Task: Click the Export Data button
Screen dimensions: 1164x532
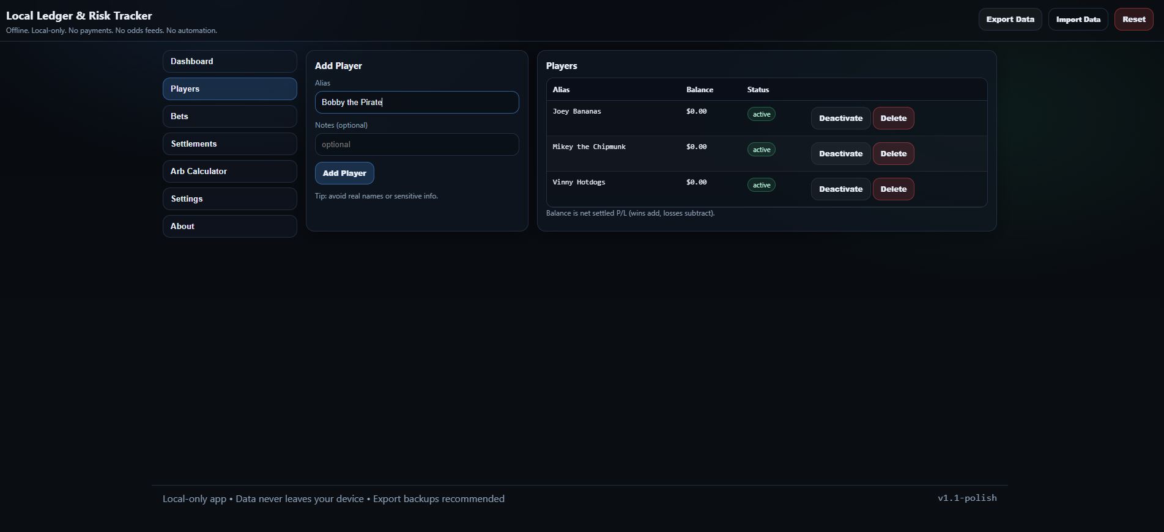Action: [1010, 20]
